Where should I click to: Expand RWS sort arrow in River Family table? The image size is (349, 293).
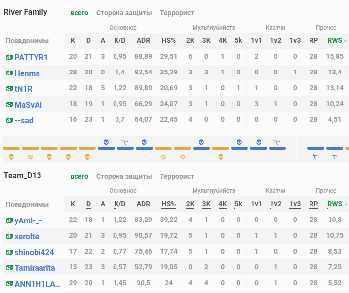tap(345, 41)
